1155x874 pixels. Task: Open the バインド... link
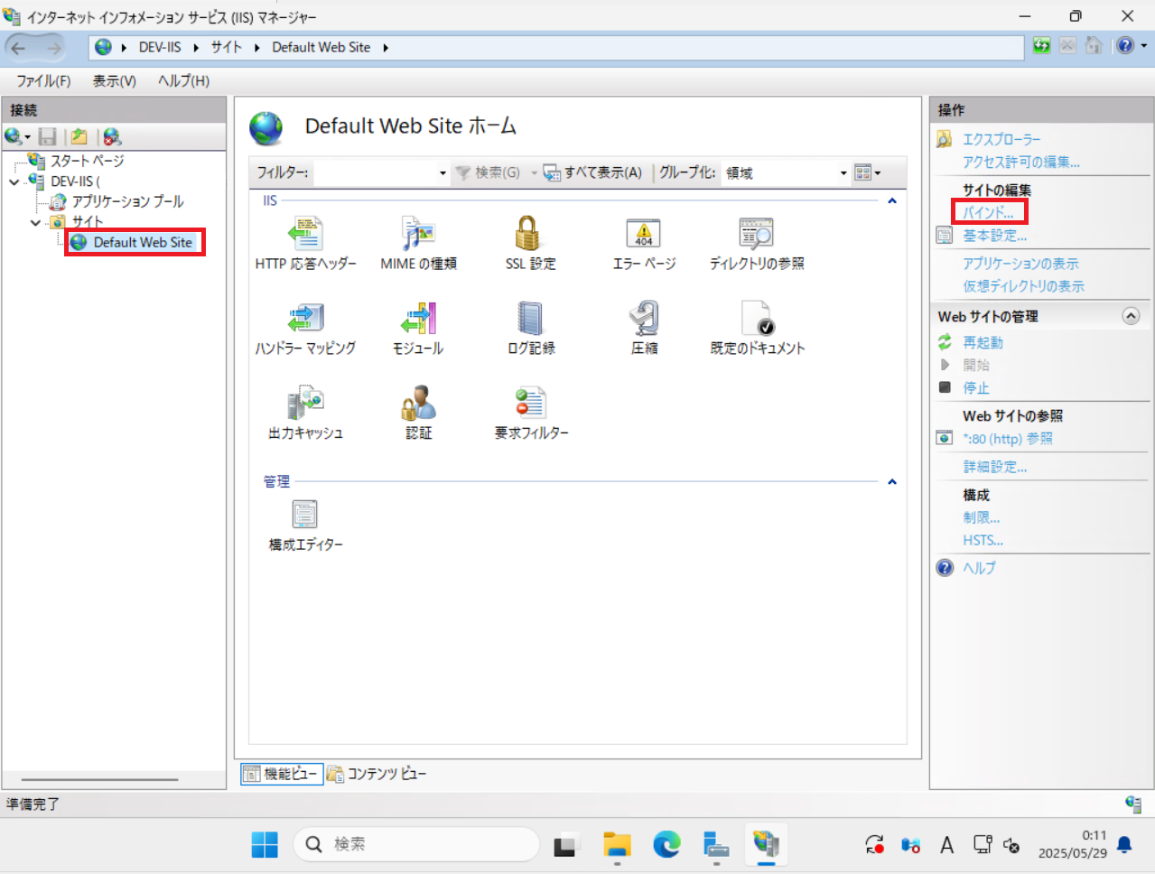tap(988, 213)
